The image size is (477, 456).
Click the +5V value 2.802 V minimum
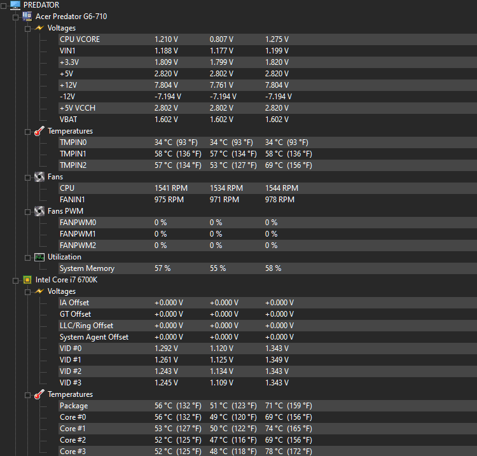(x=221, y=74)
